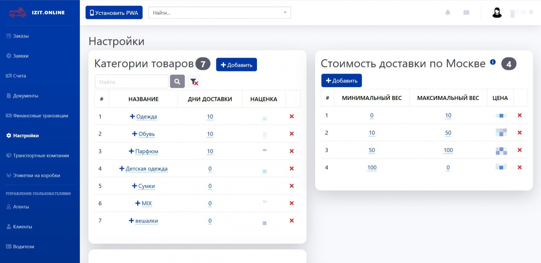Expand the Детская одежда category plus icon
Image resolution: width=541 pixels, height=263 pixels.
click(x=122, y=168)
